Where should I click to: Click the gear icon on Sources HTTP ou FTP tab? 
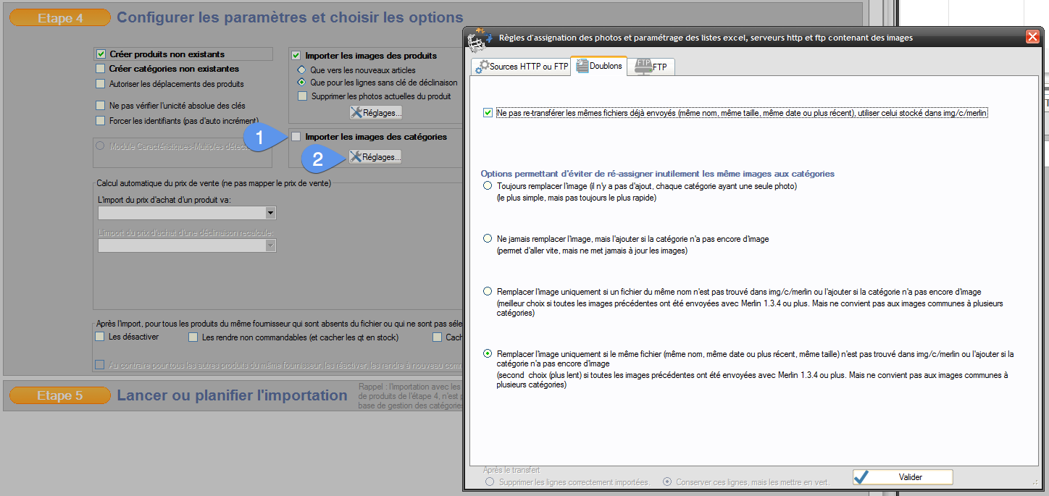[482, 67]
